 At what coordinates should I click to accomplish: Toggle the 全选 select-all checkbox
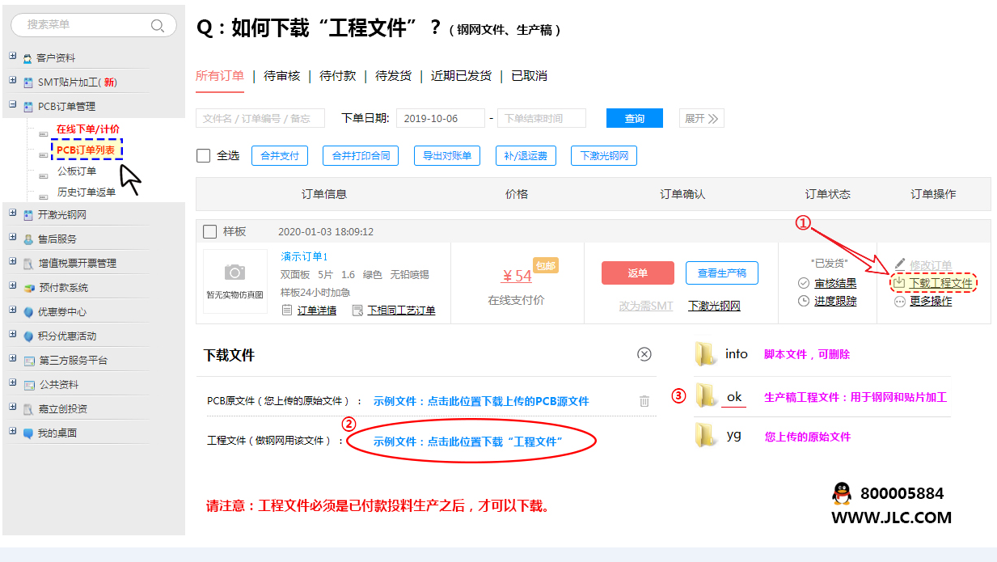(x=204, y=155)
